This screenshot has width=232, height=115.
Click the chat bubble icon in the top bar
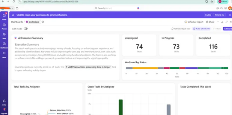pos(222,8)
